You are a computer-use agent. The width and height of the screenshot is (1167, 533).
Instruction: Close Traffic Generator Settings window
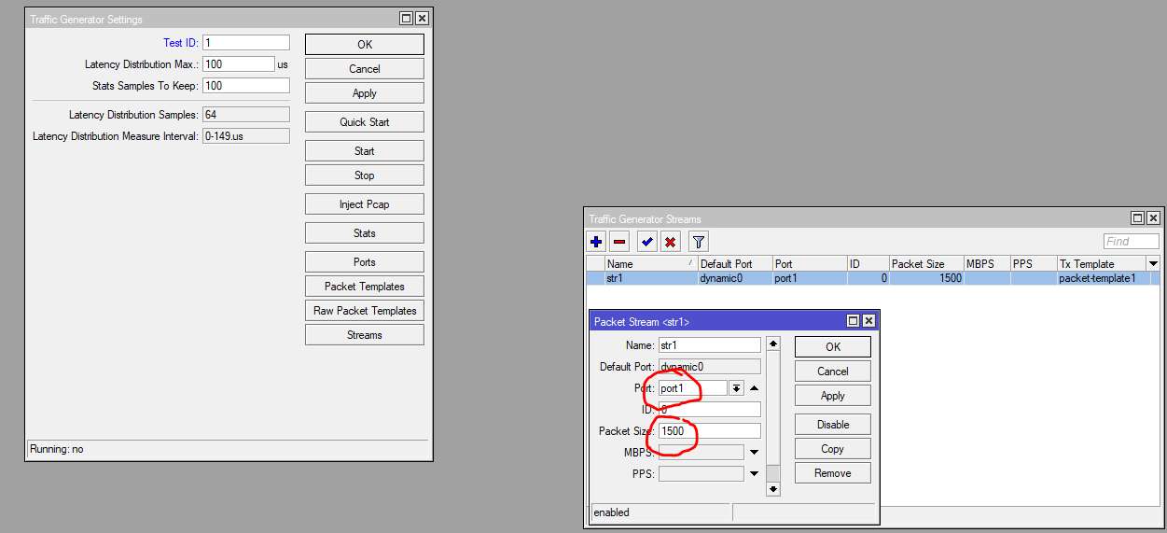coord(422,19)
